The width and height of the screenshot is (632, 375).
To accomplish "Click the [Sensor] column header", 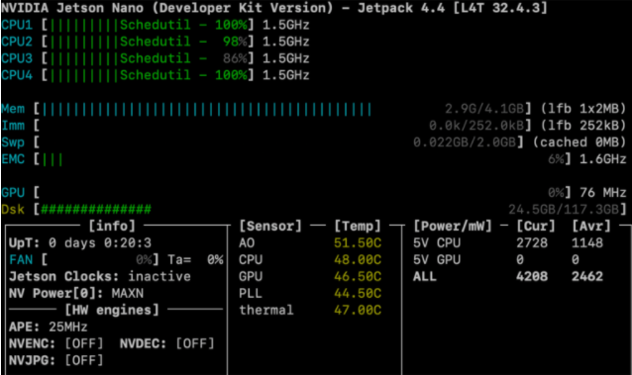I will 270,226.
